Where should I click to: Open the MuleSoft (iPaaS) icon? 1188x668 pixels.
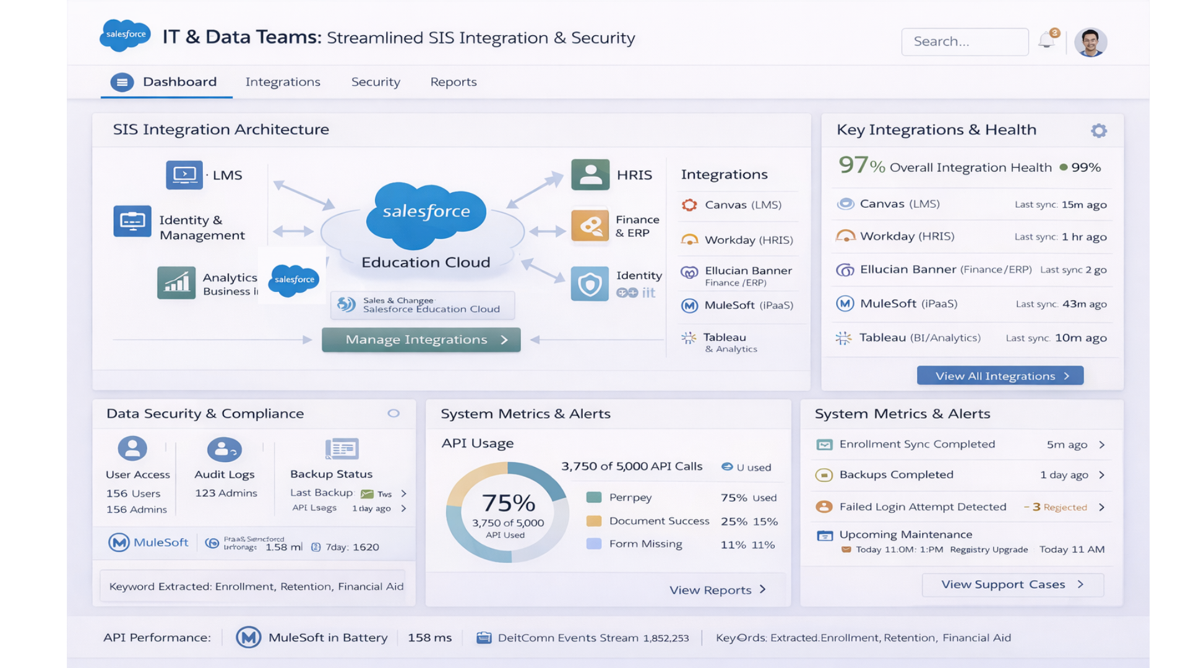[x=845, y=304]
